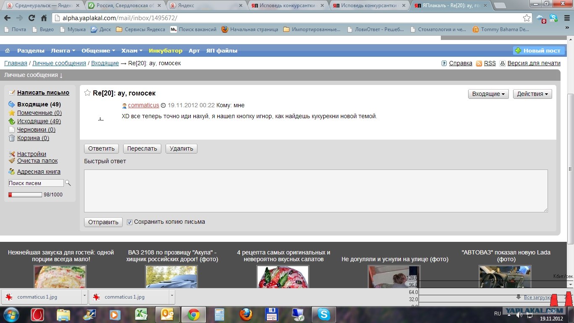Click the home icon in site navigation

pyautogui.click(x=7, y=50)
